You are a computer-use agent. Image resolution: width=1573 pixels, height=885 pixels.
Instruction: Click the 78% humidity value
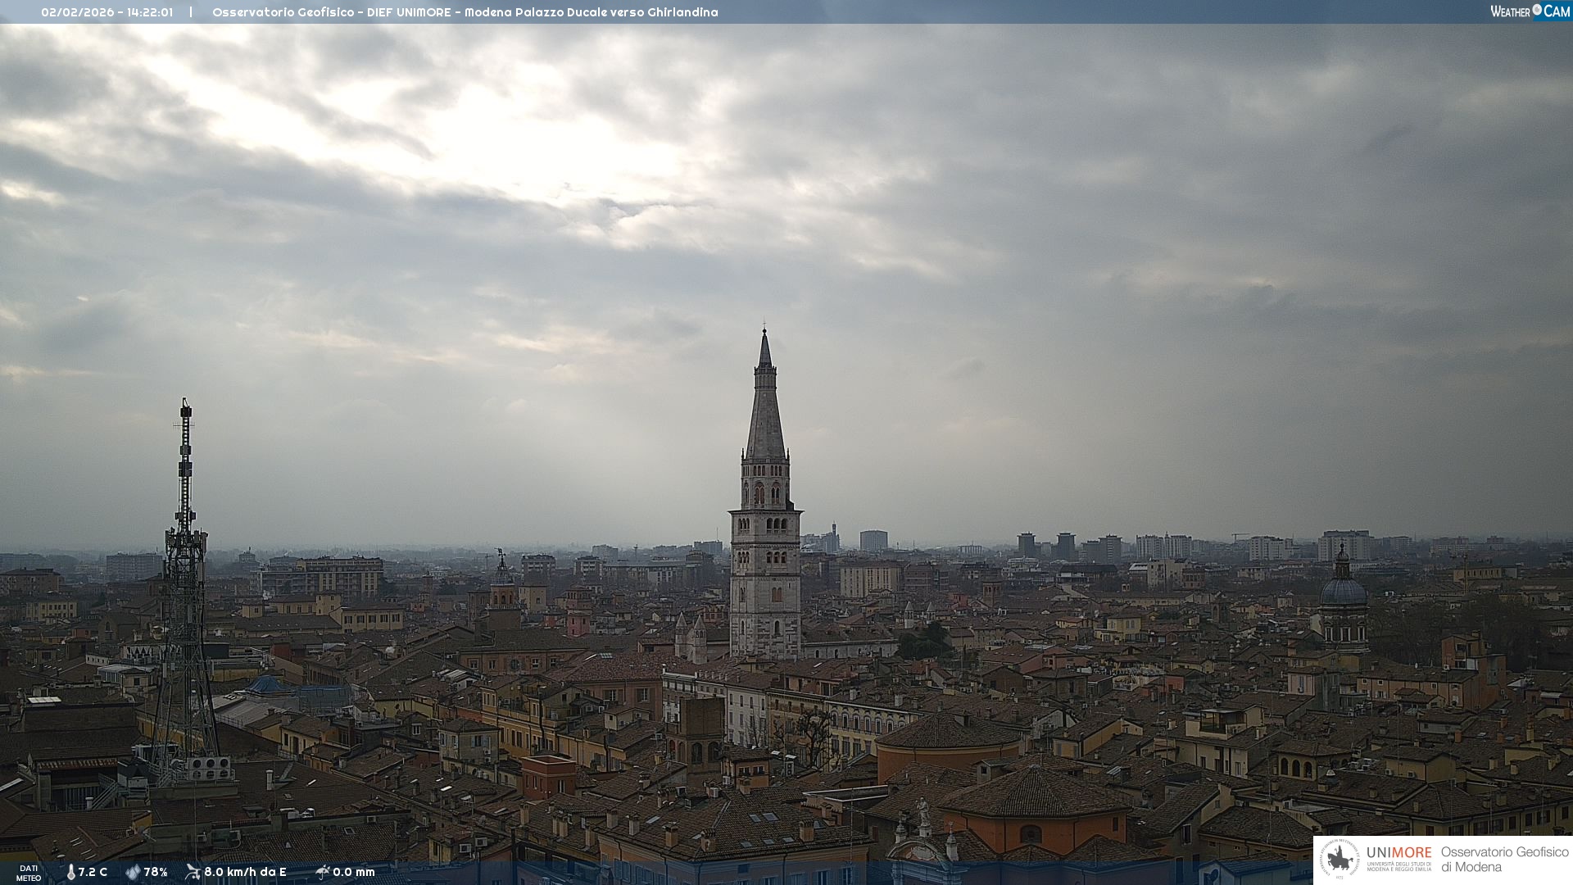point(156,872)
